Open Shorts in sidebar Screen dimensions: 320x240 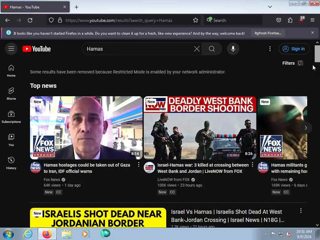(x=11, y=94)
